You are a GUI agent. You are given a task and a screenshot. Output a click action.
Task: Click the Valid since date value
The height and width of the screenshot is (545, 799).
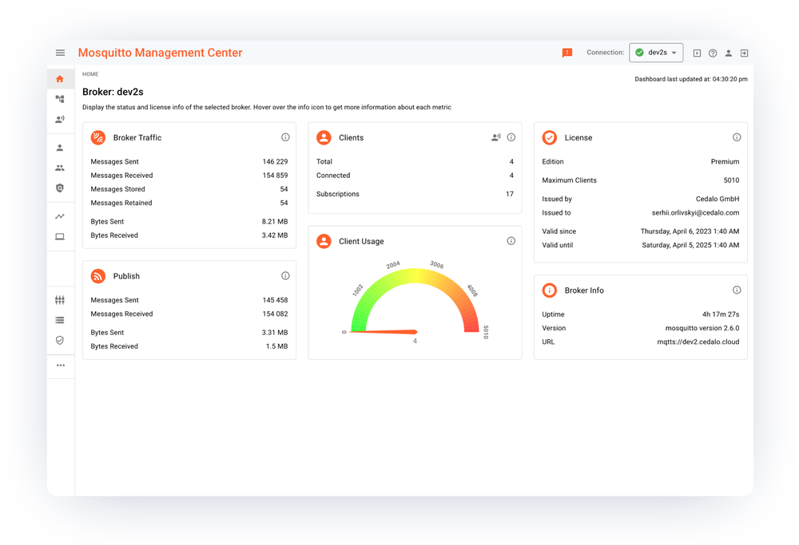click(x=690, y=231)
